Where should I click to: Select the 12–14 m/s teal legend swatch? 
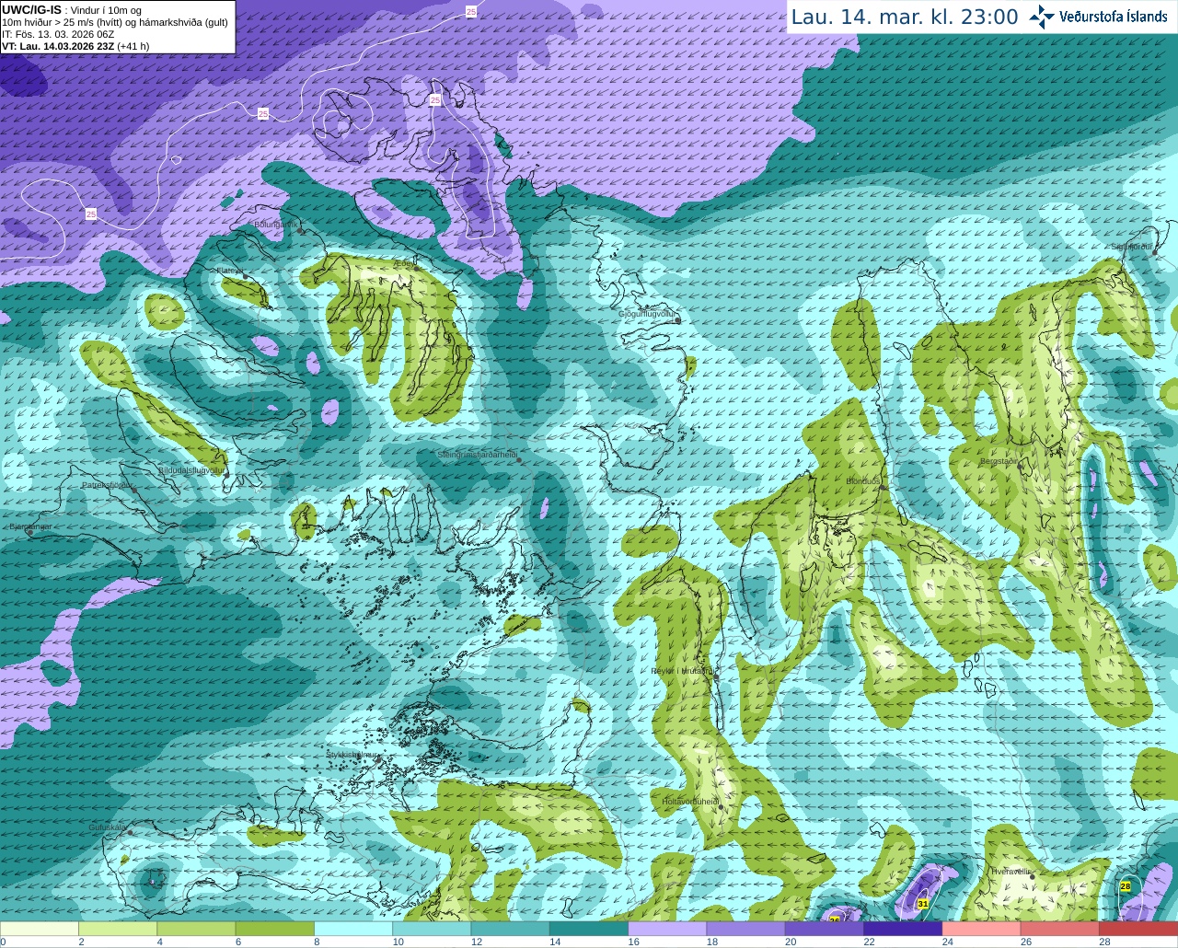(511, 929)
